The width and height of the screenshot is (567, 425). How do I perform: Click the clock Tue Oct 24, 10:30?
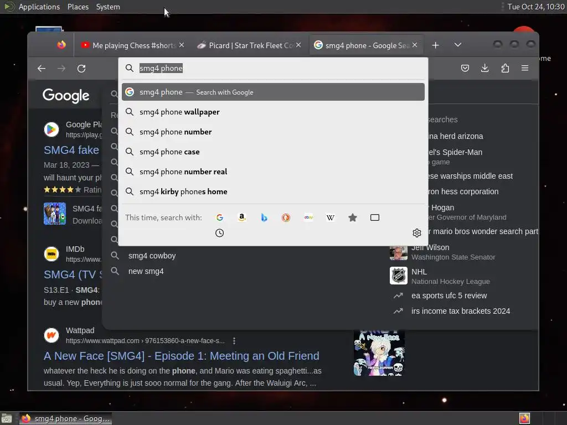click(x=536, y=7)
